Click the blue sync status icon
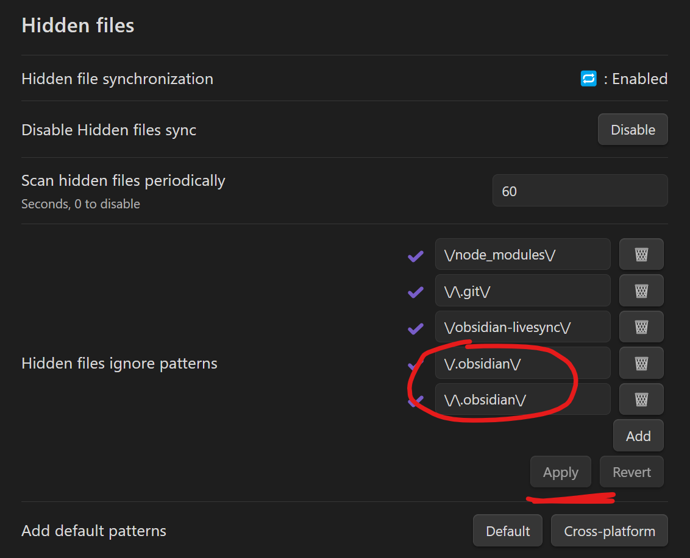The width and height of the screenshot is (690, 558). click(x=588, y=79)
